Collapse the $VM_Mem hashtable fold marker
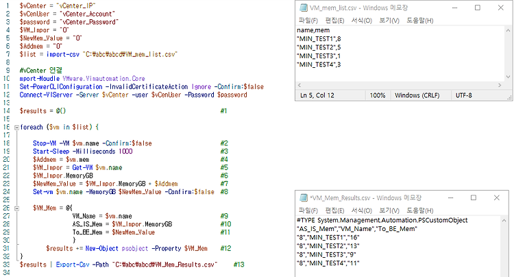 pyautogui.click(x=16, y=208)
